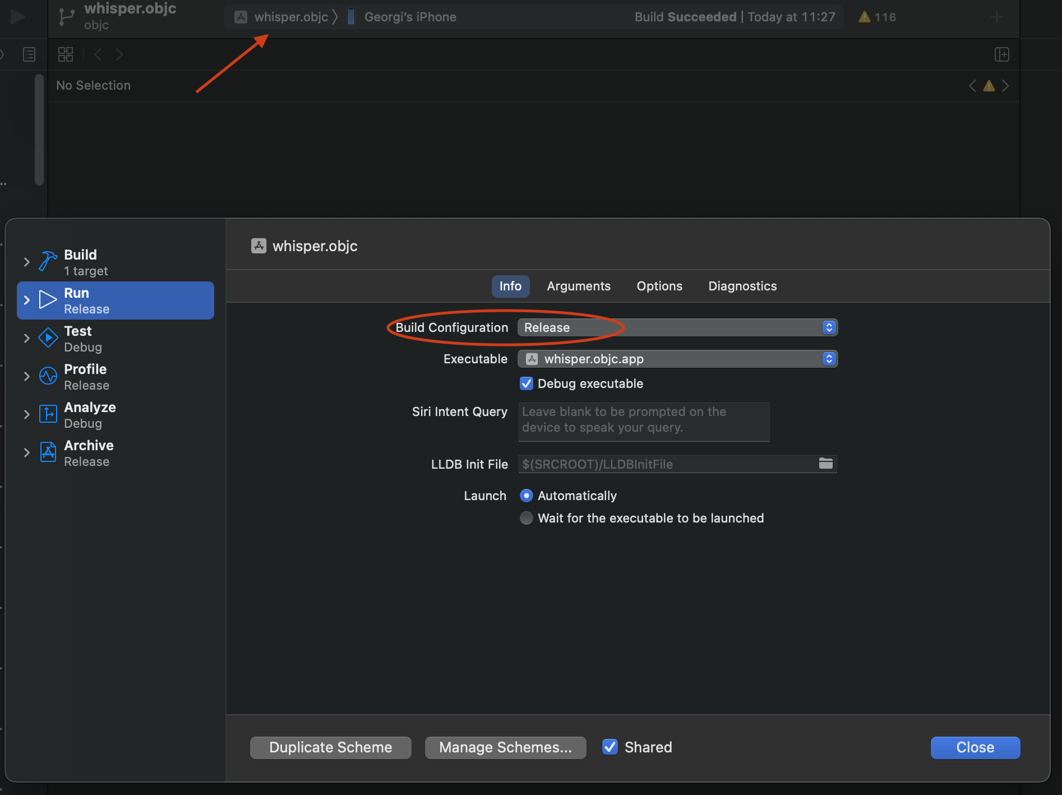Expand the Run action disclosure arrow
The width and height of the screenshot is (1062, 795).
pos(26,300)
